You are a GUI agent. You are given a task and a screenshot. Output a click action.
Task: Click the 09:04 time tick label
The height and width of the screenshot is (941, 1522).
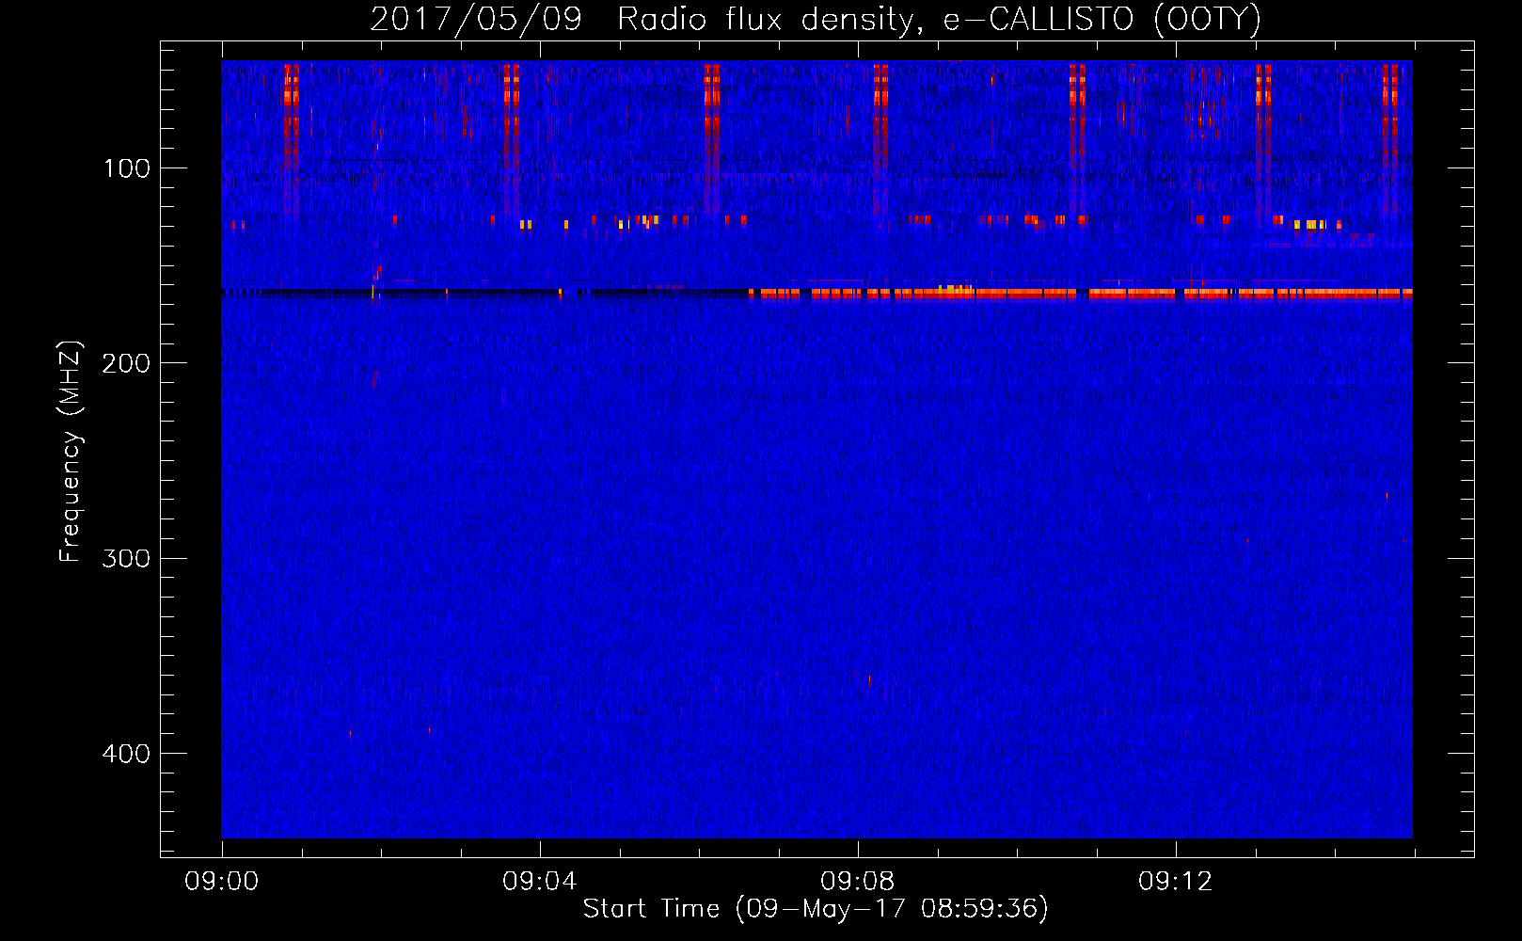540,882
